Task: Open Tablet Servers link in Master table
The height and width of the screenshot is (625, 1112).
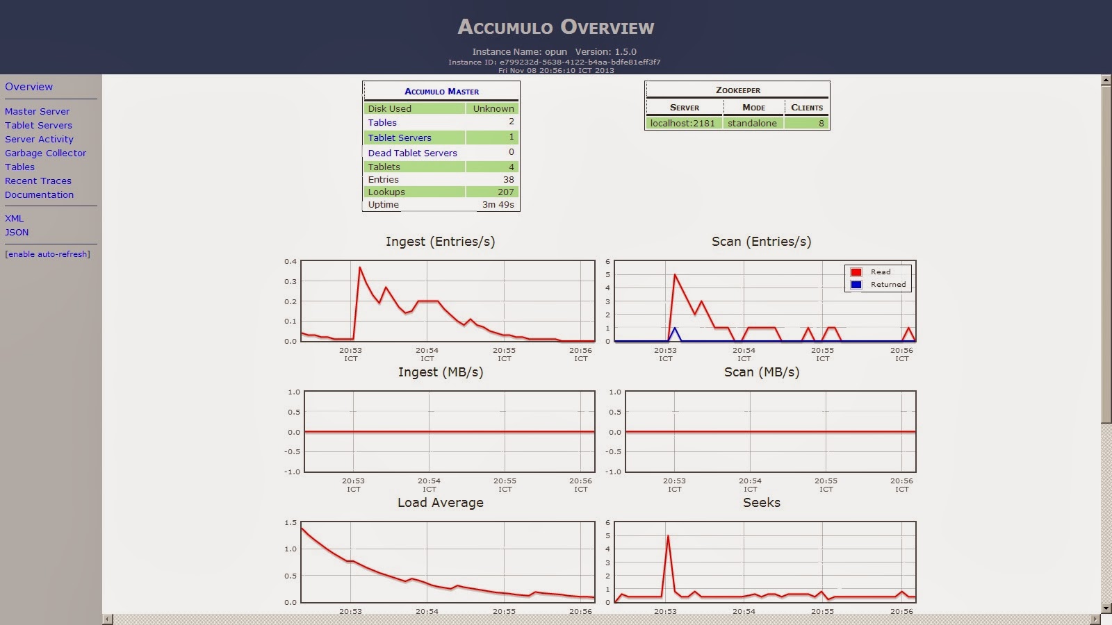Action: [x=400, y=137]
